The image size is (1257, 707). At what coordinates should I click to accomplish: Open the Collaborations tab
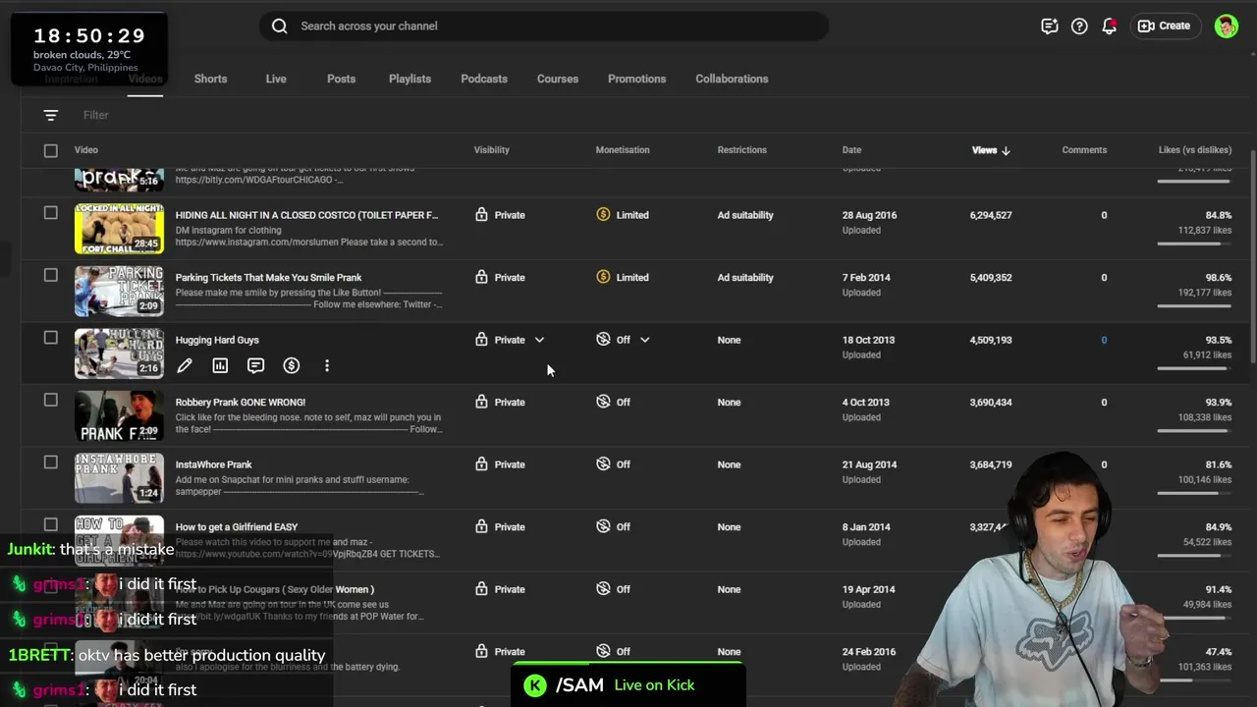point(732,79)
